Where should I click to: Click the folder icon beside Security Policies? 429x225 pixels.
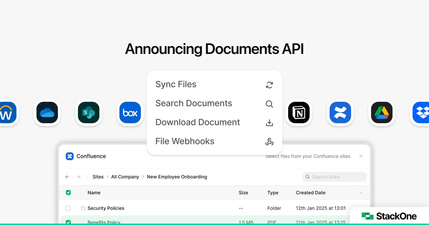pyautogui.click(x=83, y=208)
